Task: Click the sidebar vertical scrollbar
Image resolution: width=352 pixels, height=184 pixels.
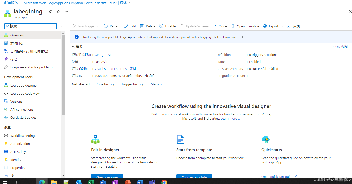Action: [63, 75]
